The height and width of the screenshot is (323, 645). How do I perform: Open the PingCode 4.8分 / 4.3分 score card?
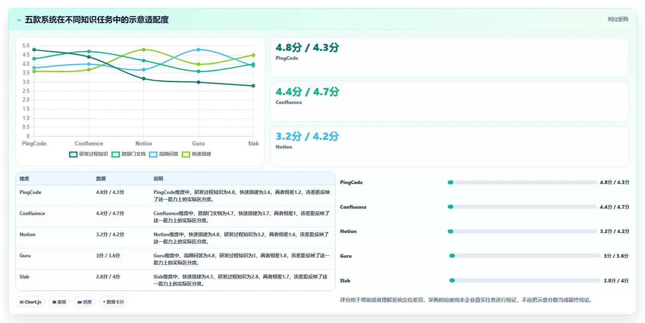(449, 57)
